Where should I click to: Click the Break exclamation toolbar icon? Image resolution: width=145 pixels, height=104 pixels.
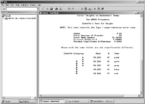tap(99, 9)
